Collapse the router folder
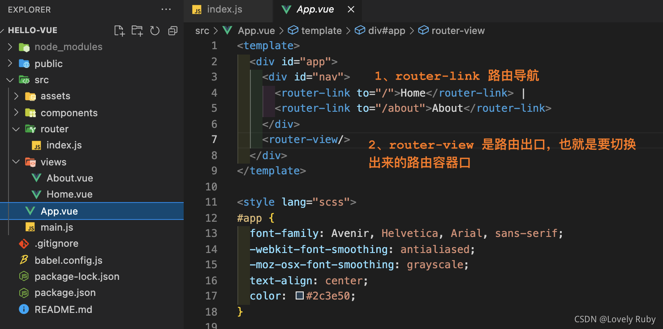This screenshot has width=663, height=329. coord(17,129)
